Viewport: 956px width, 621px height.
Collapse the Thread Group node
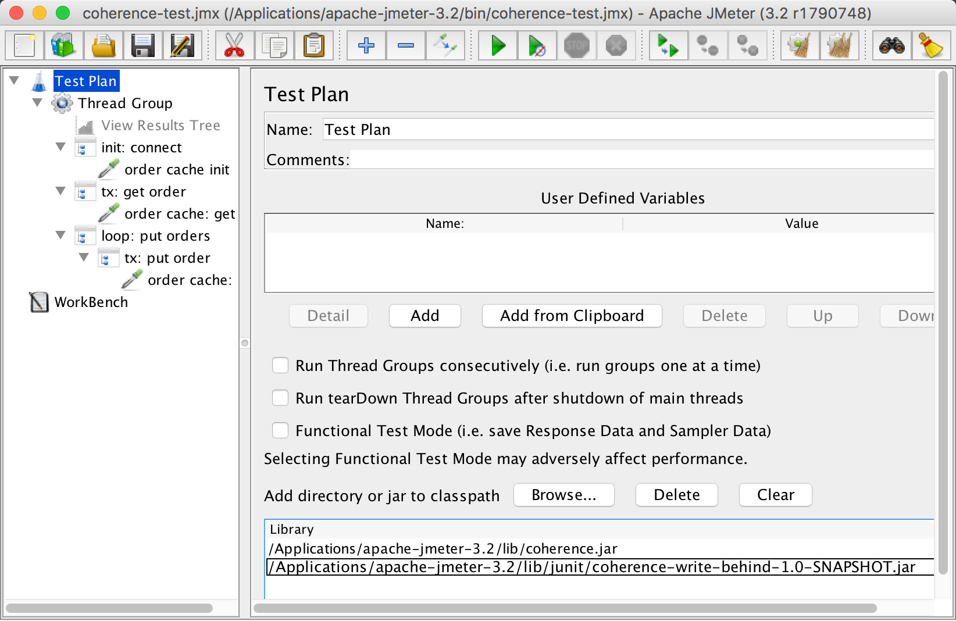[38, 102]
